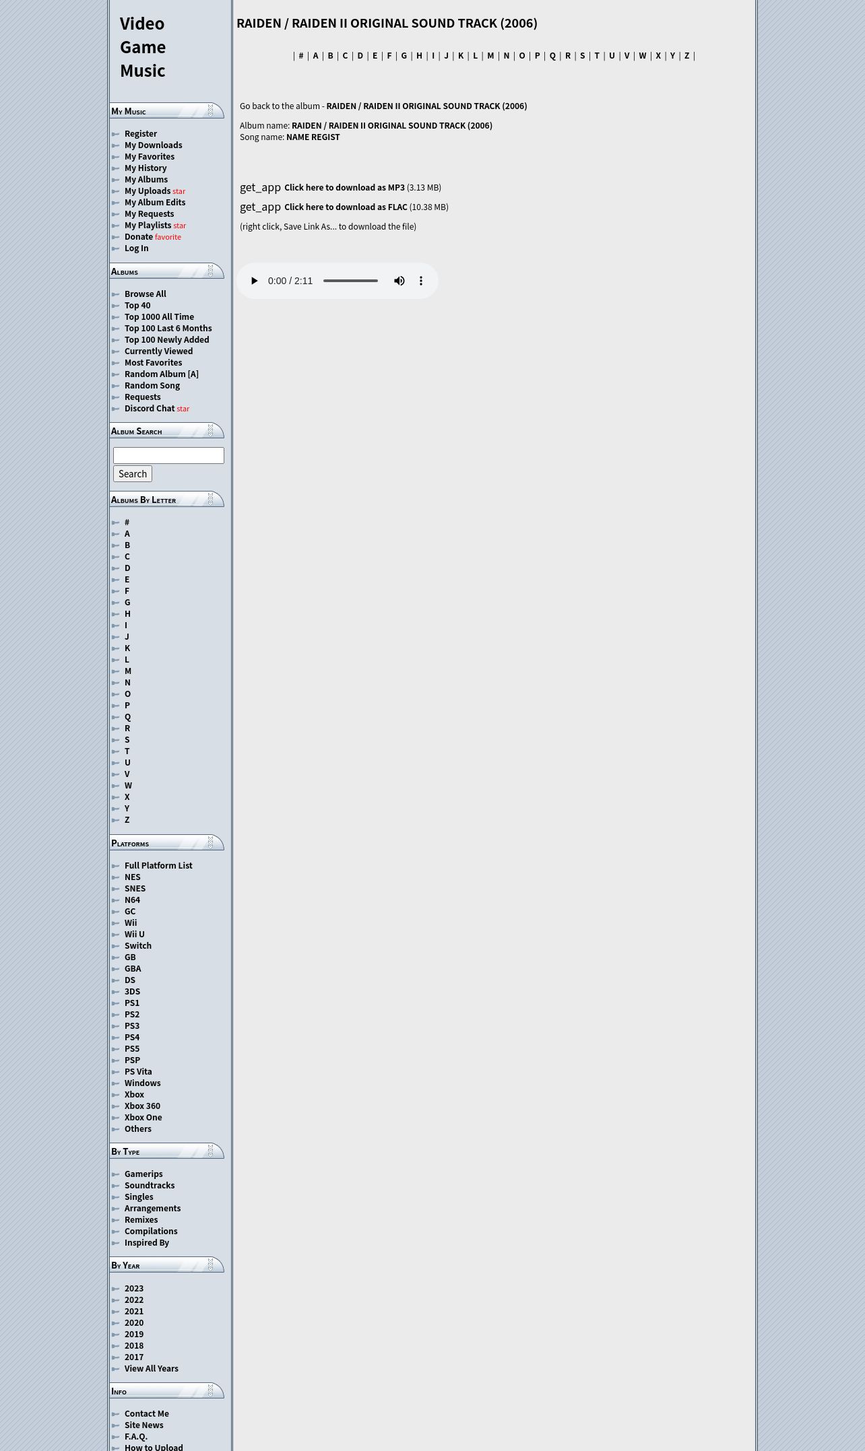Open My Playlists
This screenshot has height=1451, width=865.
[x=148, y=226]
